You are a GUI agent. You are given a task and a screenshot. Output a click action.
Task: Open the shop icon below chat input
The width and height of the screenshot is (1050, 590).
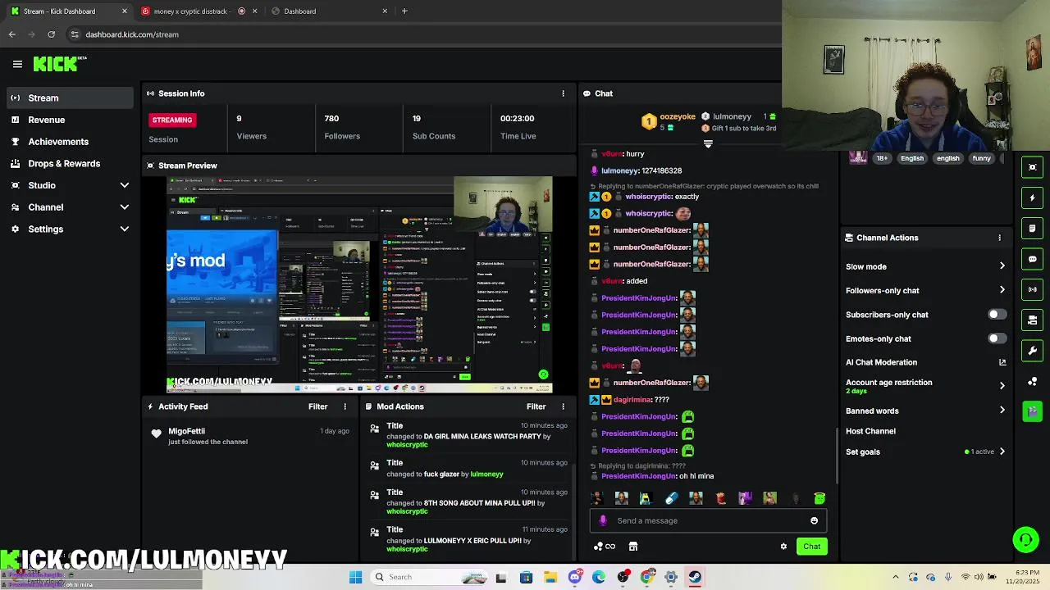(x=632, y=547)
